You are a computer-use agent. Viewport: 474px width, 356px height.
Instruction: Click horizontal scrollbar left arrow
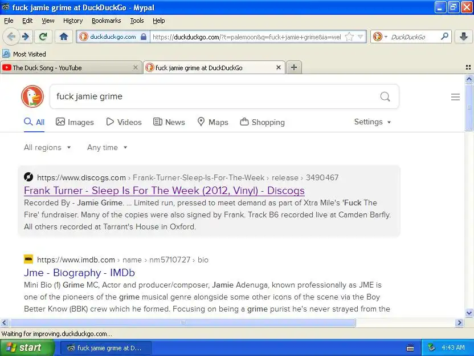(5, 323)
